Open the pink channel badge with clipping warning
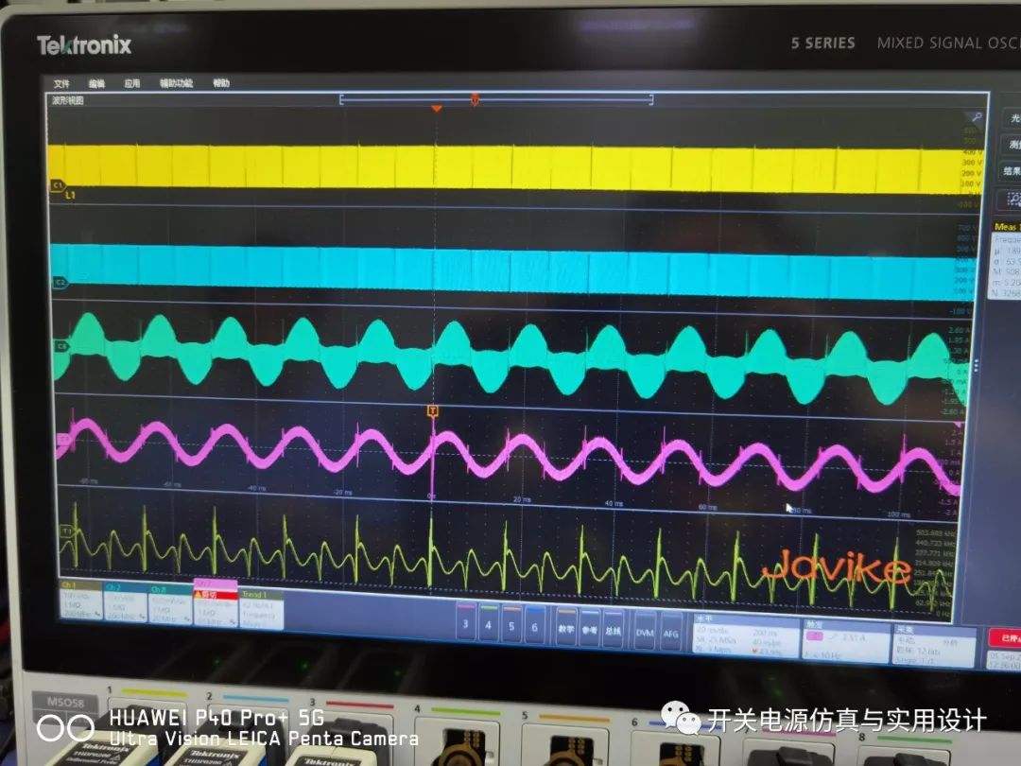The width and height of the screenshot is (1021, 766). [215, 604]
